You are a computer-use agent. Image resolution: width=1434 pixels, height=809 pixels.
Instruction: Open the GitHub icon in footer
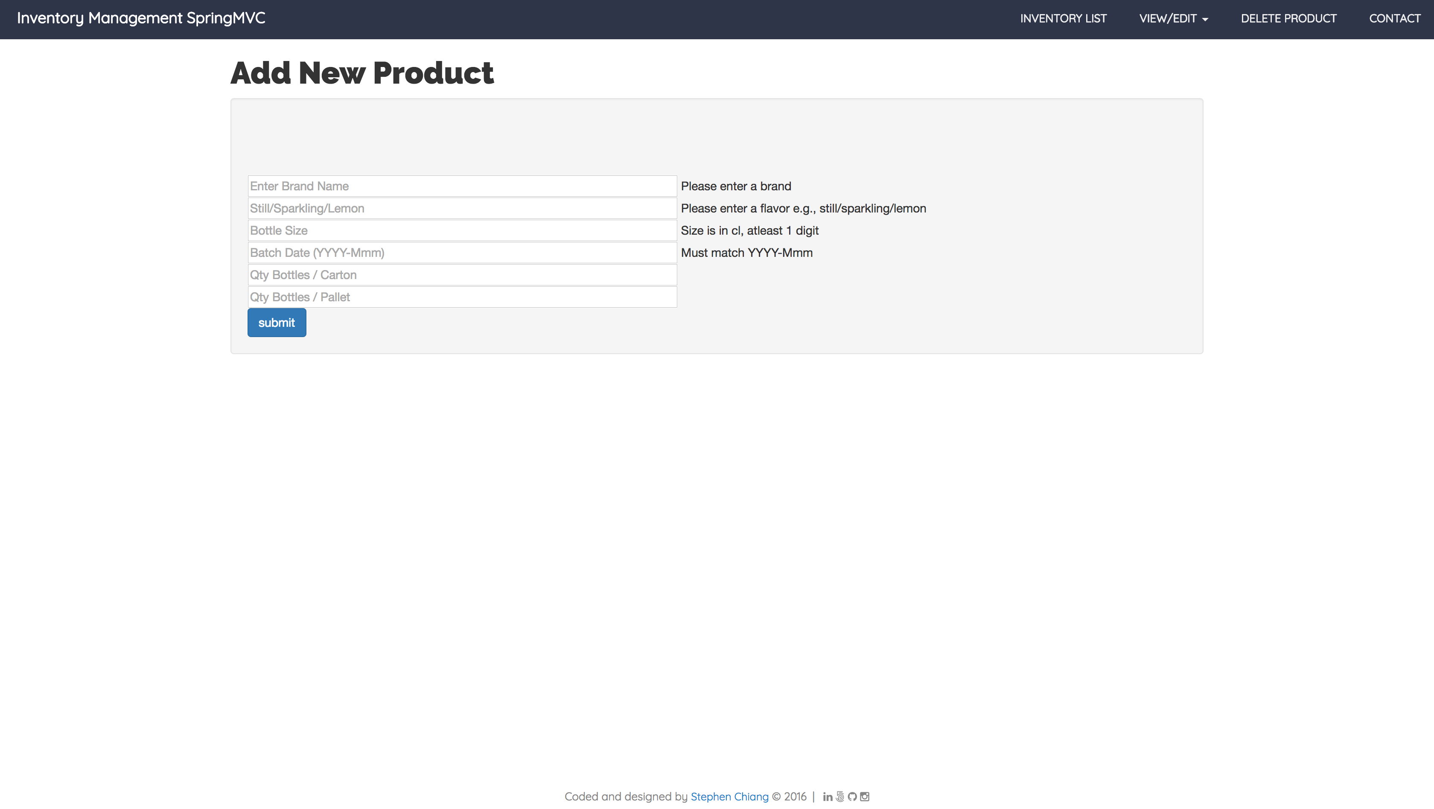coord(852,797)
